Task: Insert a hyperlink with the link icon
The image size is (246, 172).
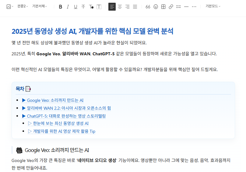Action: pyautogui.click(x=171, y=7)
